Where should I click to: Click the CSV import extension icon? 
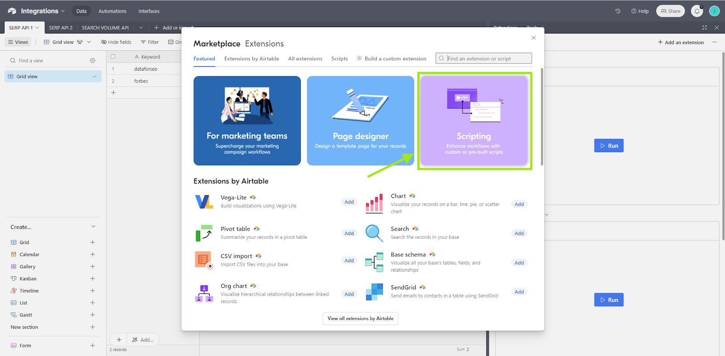204,260
